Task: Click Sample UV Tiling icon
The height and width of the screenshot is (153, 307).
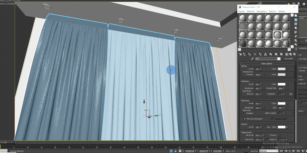Action: [296, 28]
